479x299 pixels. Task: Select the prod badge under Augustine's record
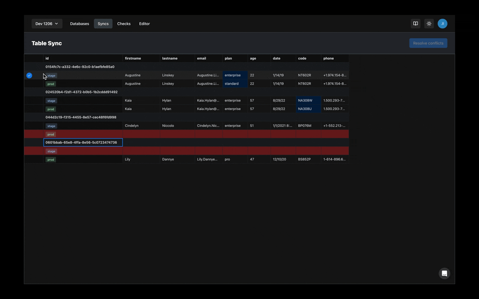tap(50, 84)
